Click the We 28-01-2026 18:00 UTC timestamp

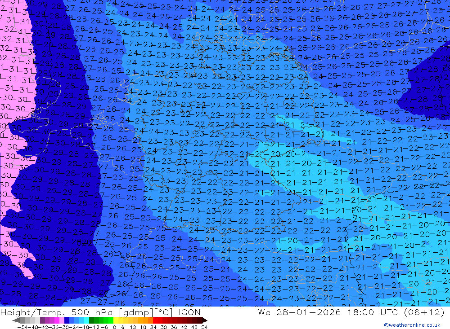click(351, 312)
